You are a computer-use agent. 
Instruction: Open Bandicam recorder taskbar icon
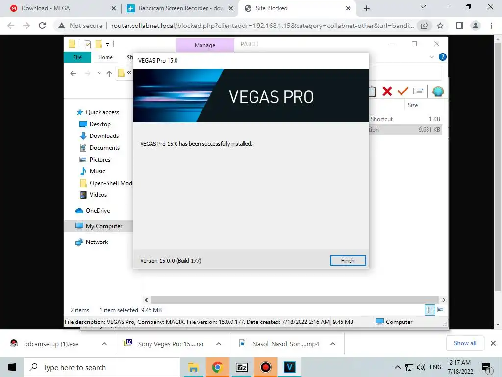click(265, 367)
